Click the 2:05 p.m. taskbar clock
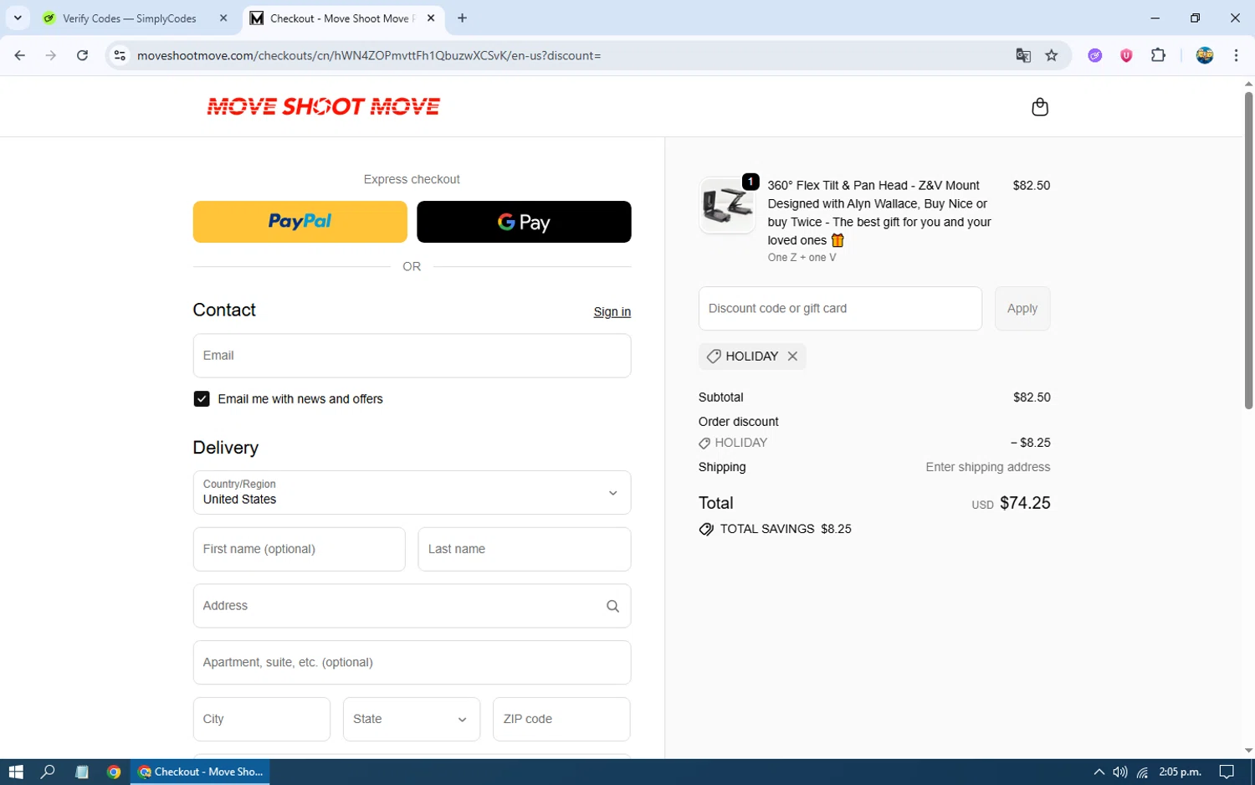This screenshot has height=785, width=1255. tap(1180, 772)
